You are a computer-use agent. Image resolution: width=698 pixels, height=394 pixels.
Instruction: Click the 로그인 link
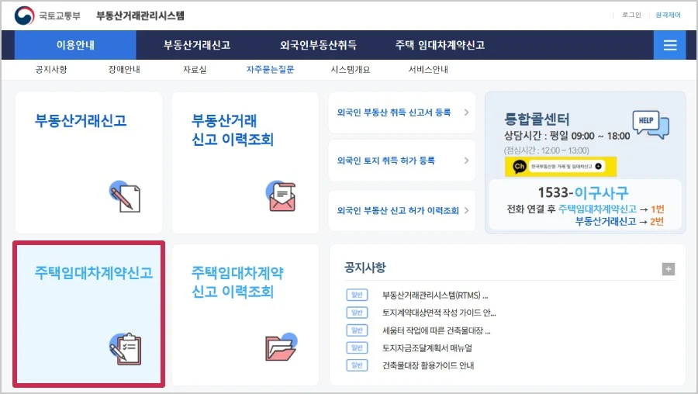pos(631,16)
